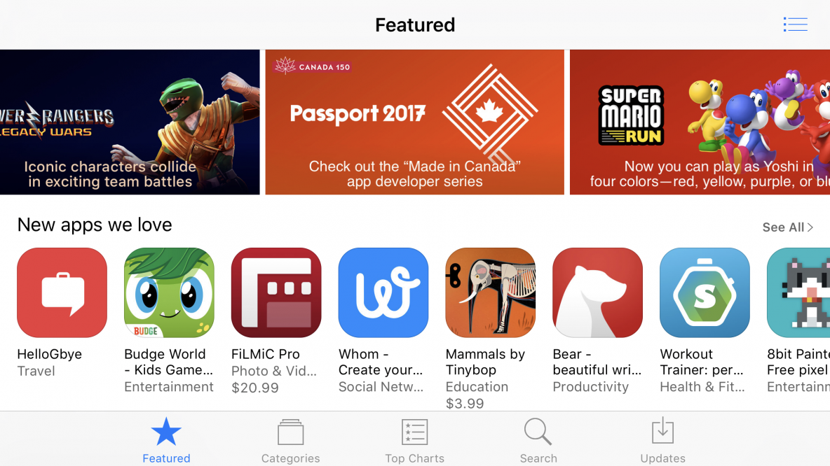Open the Budge World app icon
The image size is (830, 466).
pos(169,292)
